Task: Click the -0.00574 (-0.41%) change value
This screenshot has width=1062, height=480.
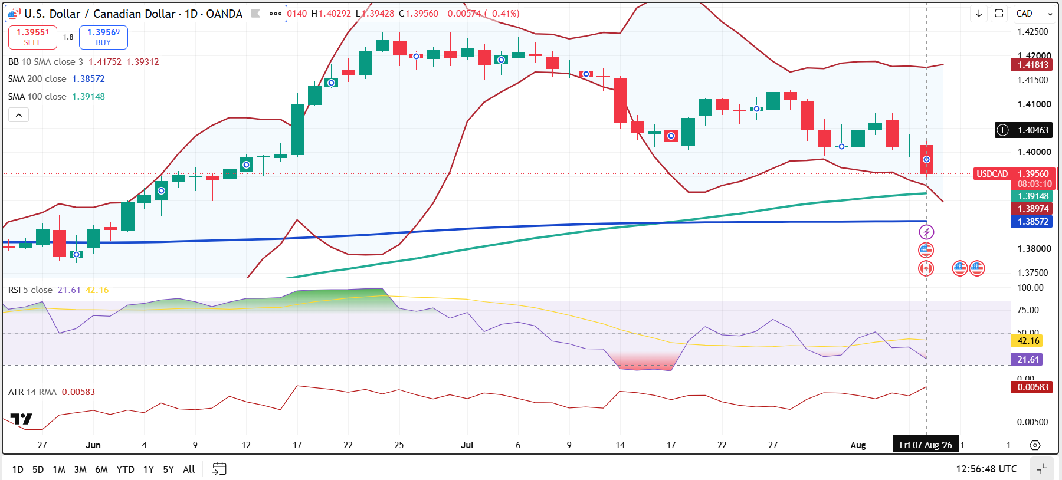Action: click(x=481, y=14)
